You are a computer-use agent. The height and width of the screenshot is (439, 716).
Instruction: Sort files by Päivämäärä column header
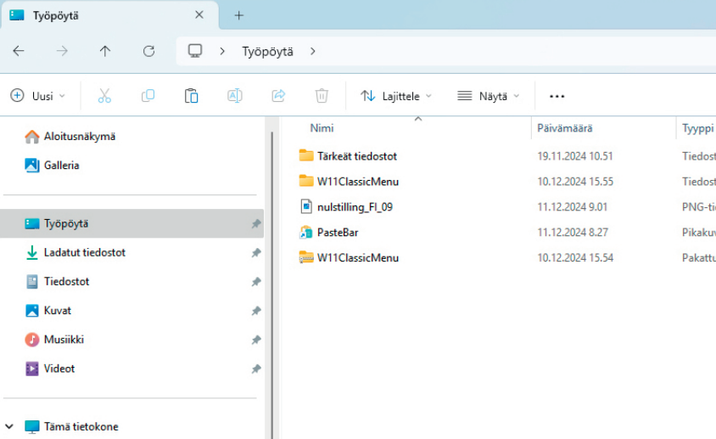click(564, 128)
